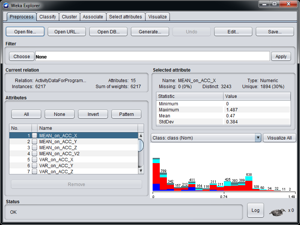Tick checkbox for MEAN_on_ACC_Z attribute
Image resolution: width=300 pixels, height=225 pixels.
34,147
